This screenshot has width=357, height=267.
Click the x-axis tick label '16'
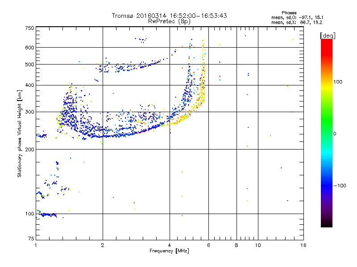coord(303,245)
